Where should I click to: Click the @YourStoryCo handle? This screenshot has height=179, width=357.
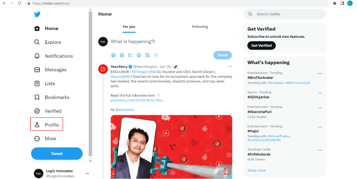(145, 67)
